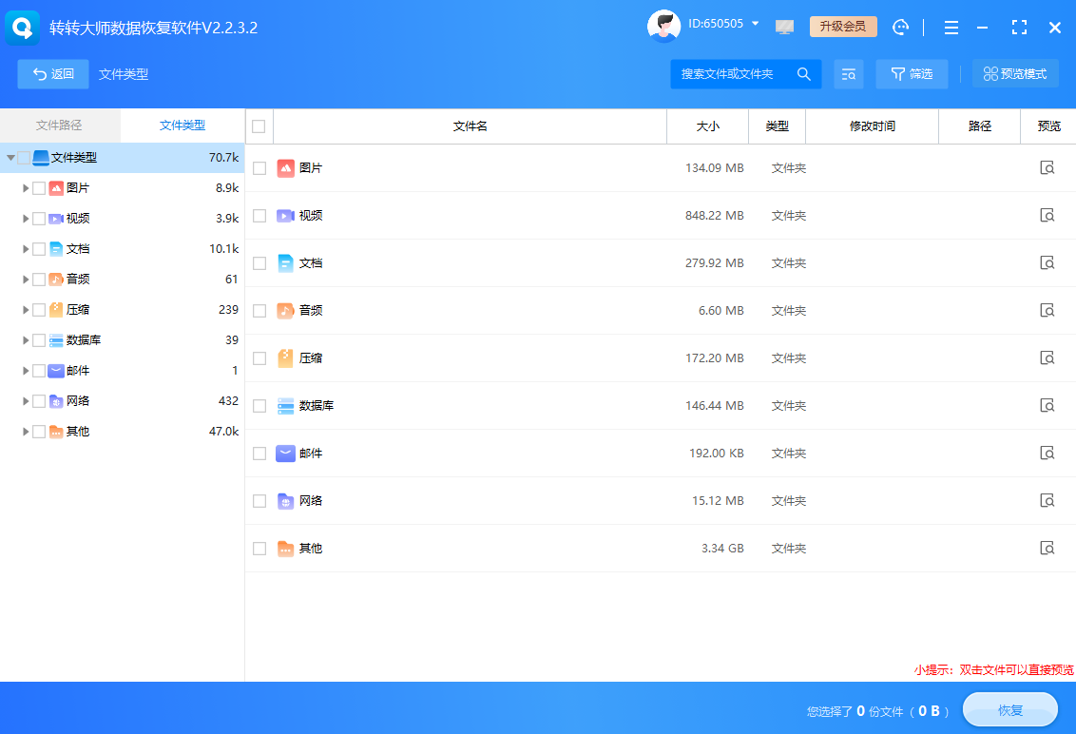Check the 音频 row checkbox in file list

coord(259,310)
